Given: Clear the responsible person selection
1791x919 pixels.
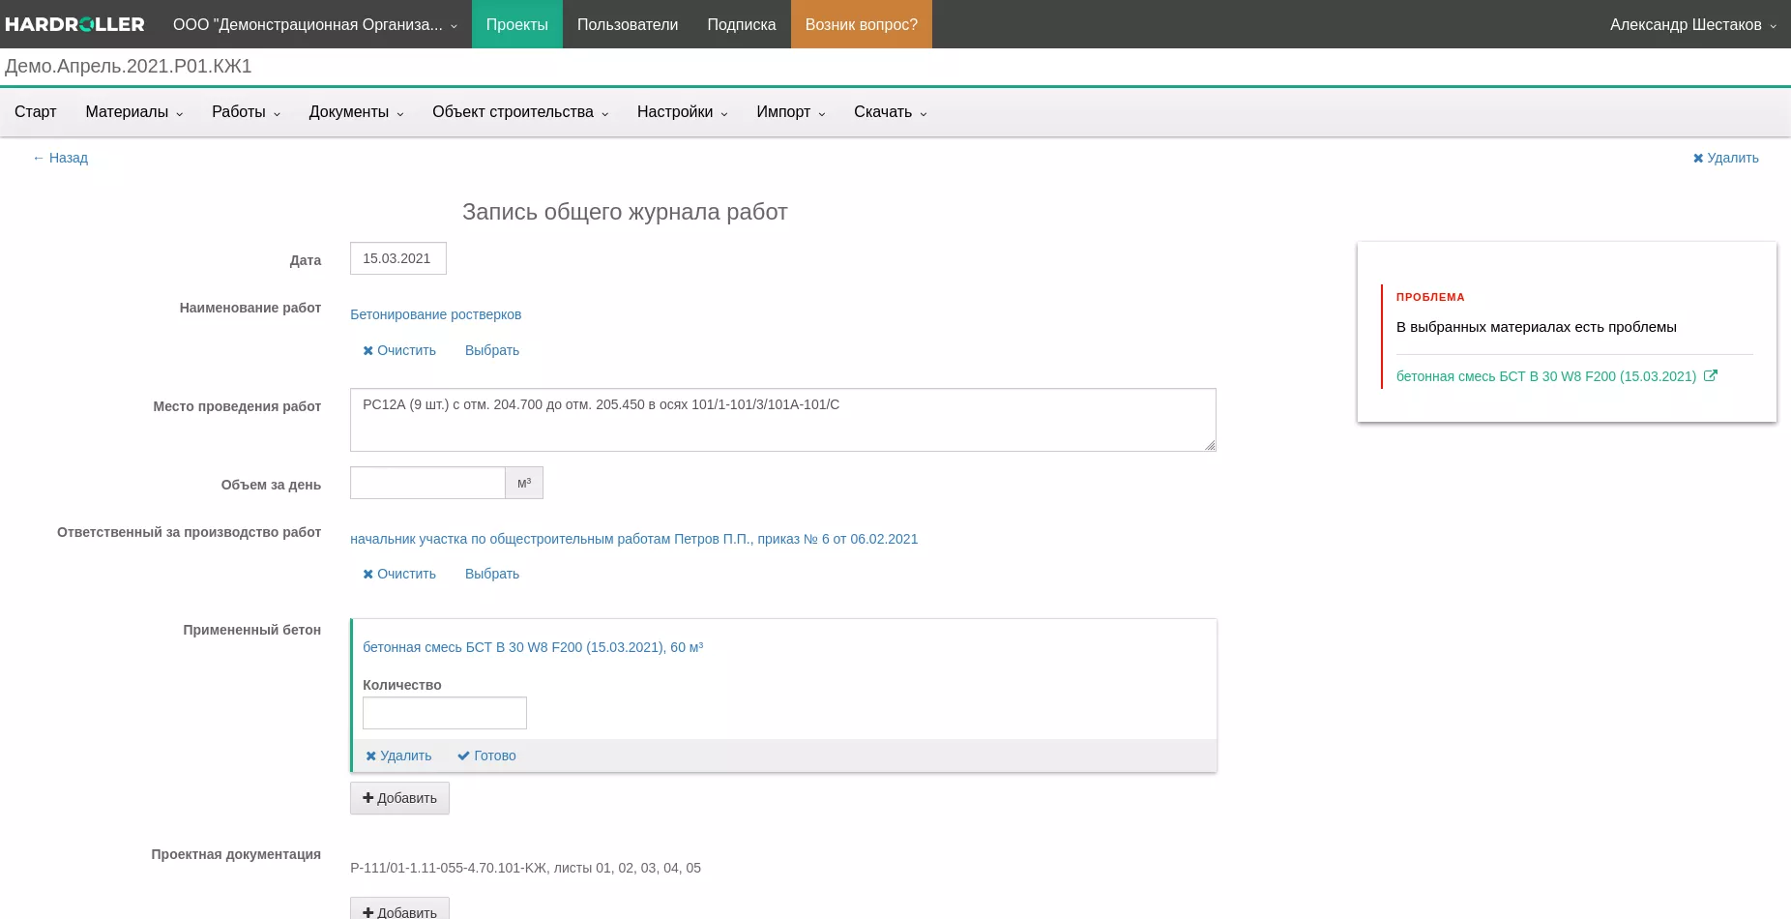Looking at the screenshot, I should 399,574.
